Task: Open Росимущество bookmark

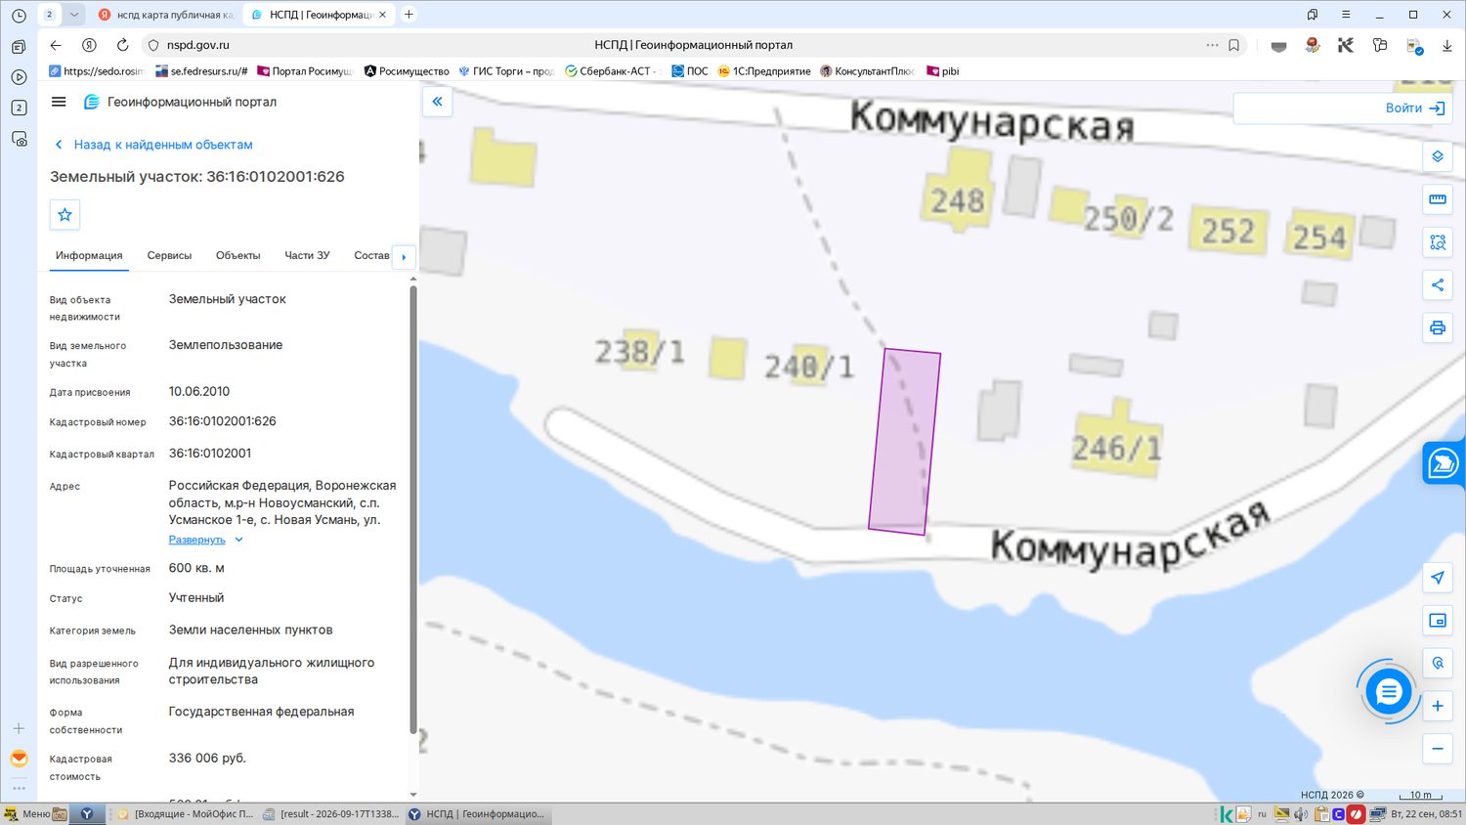Action: tap(407, 71)
